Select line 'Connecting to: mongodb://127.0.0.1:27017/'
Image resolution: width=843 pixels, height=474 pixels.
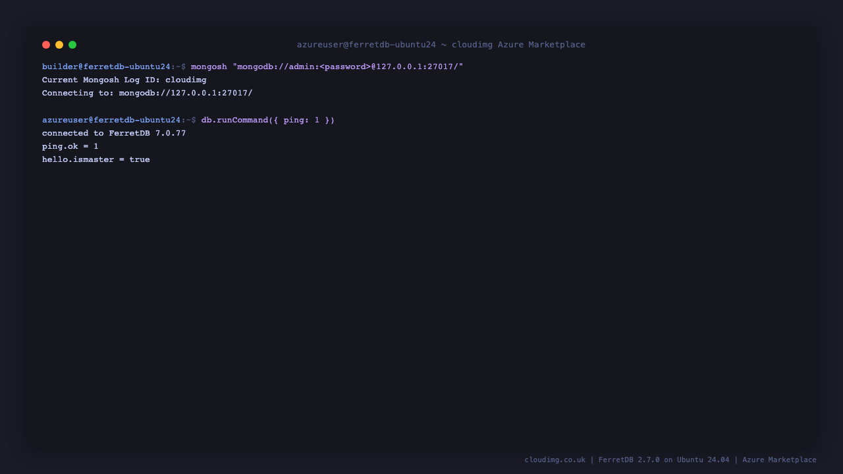click(x=148, y=93)
